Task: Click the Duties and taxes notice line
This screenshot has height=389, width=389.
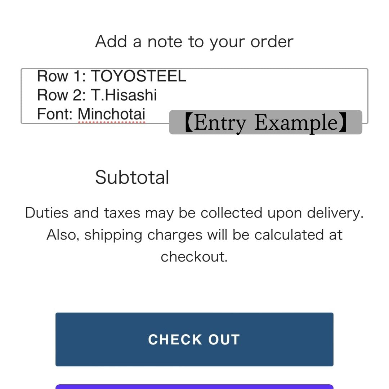Action: tap(194, 213)
